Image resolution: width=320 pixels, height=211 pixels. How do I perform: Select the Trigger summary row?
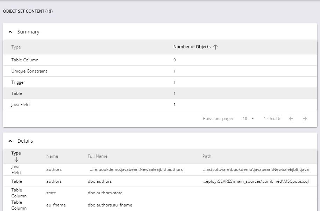pyautogui.click(x=18, y=82)
